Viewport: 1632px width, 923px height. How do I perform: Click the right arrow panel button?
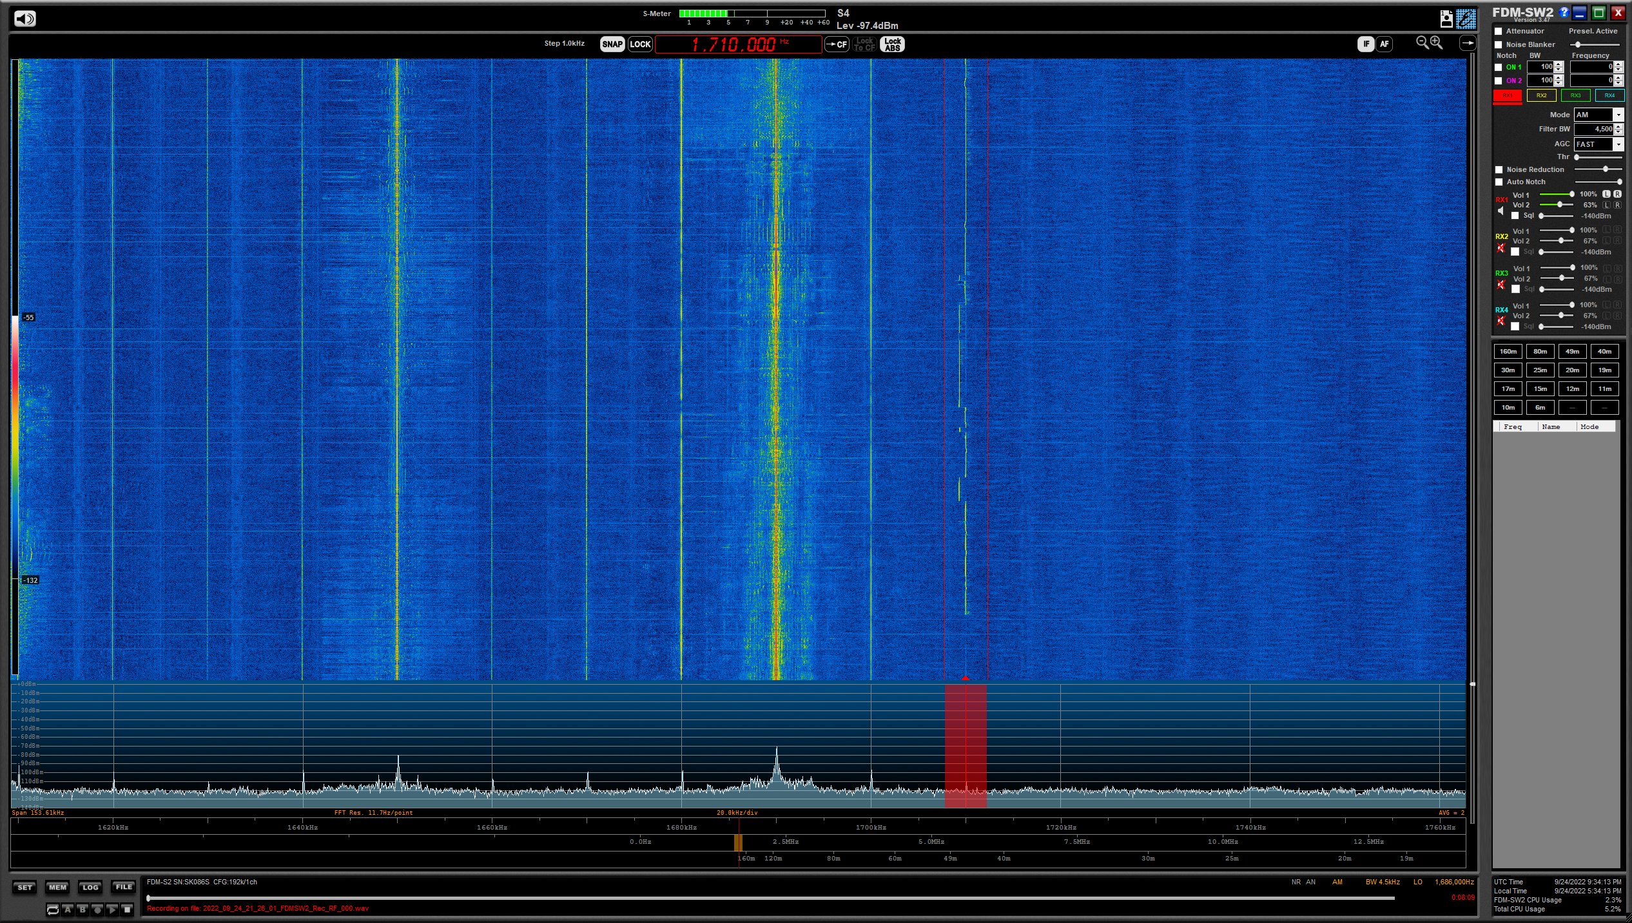click(x=1468, y=43)
